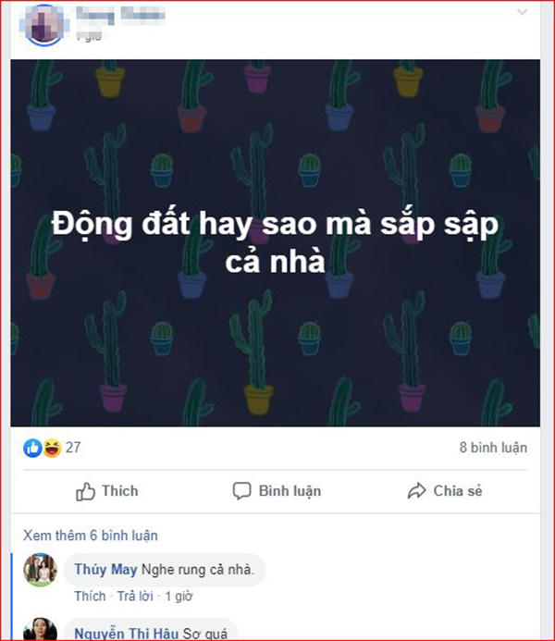This screenshot has height=641, width=555.
Task: Like Thúy May's comment
Action: (90, 596)
